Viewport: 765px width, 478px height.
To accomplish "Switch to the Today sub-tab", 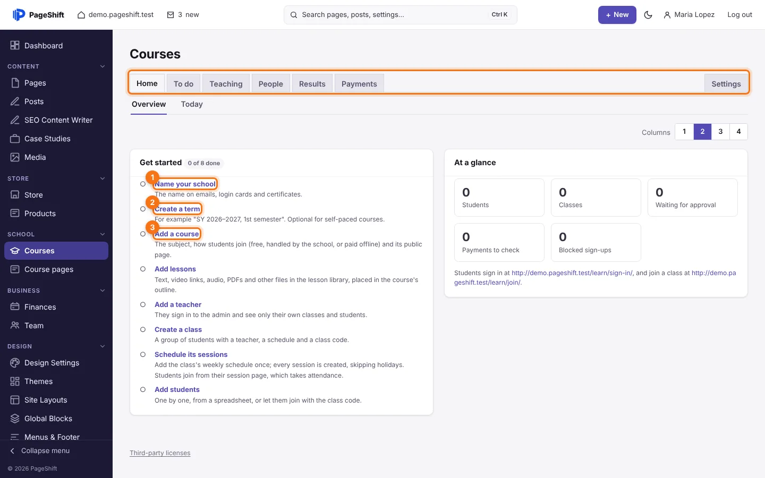I will [192, 104].
